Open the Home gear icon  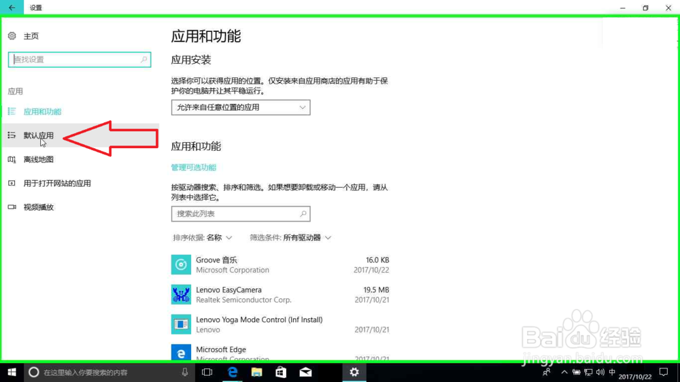pos(12,36)
